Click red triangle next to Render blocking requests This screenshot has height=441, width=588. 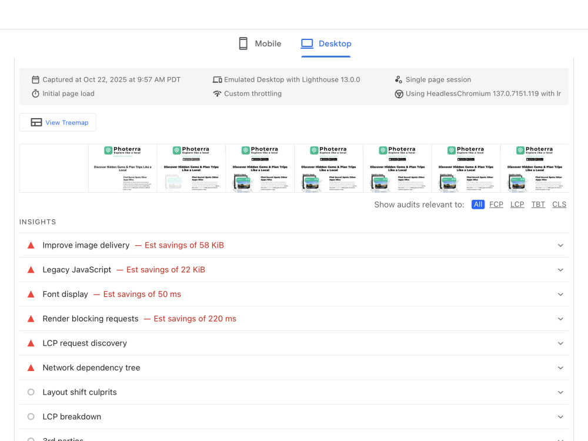point(31,319)
